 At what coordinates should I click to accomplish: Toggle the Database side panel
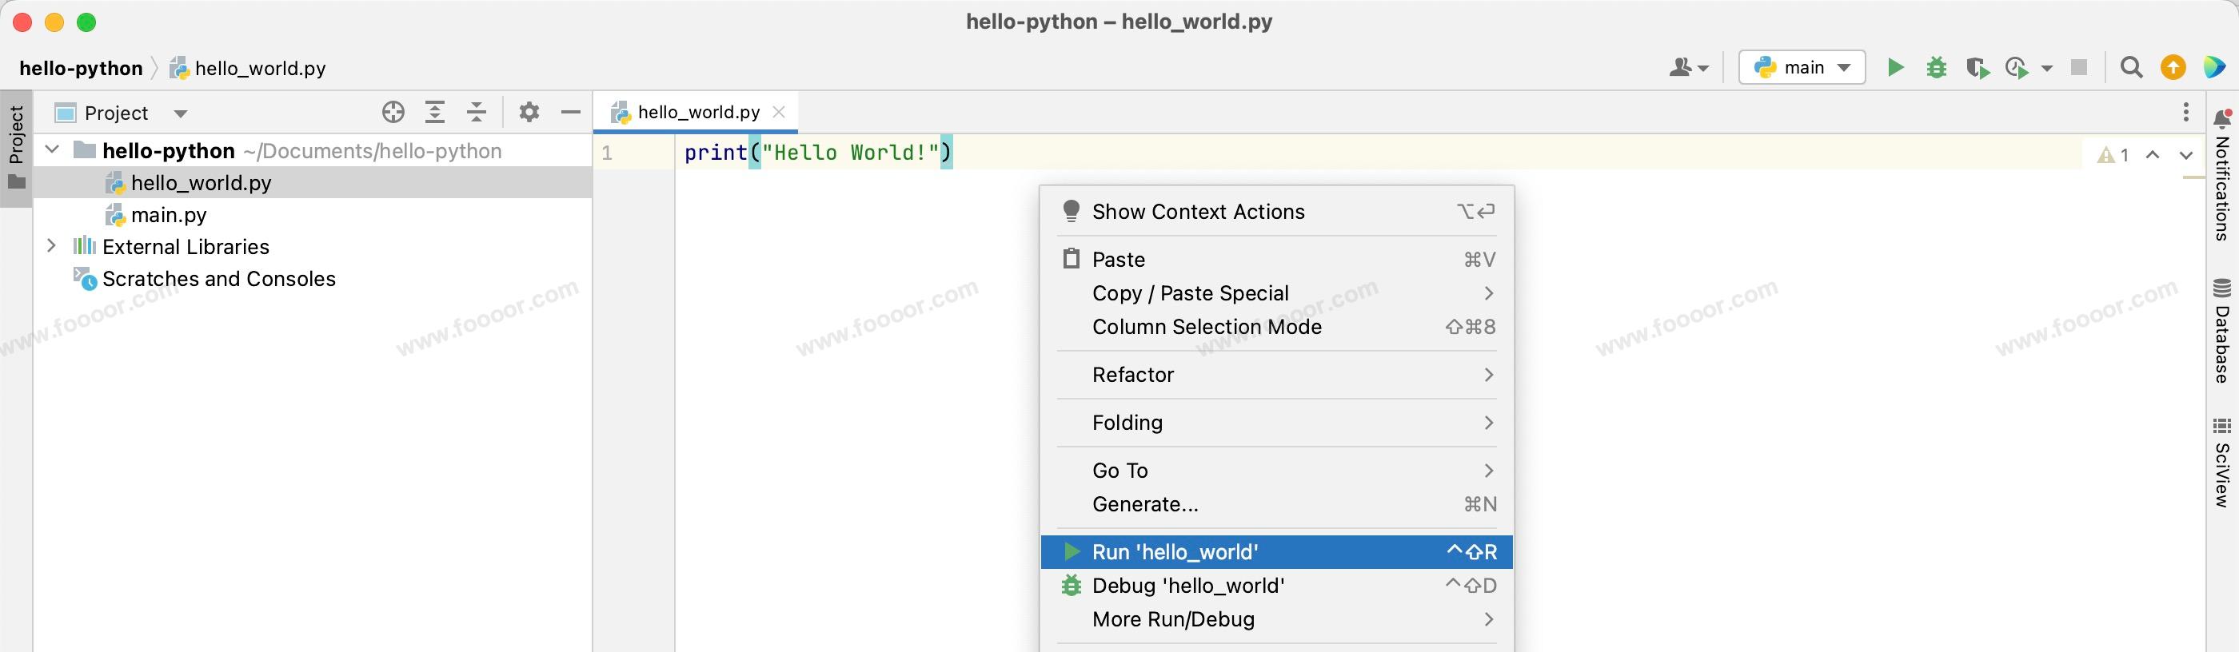(2222, 332)
